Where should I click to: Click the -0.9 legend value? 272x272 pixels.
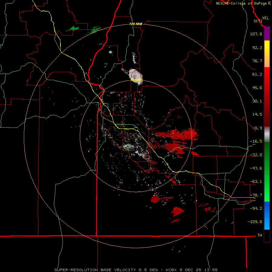pos(257,128)
